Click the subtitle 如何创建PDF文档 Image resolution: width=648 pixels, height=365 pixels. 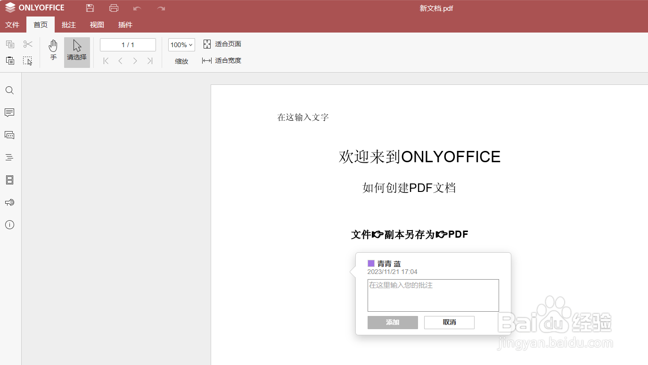409,188
